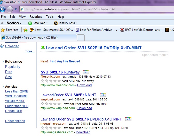Open a new blank tab
Viewport: 174px width, 140px height.
(81, 38)
